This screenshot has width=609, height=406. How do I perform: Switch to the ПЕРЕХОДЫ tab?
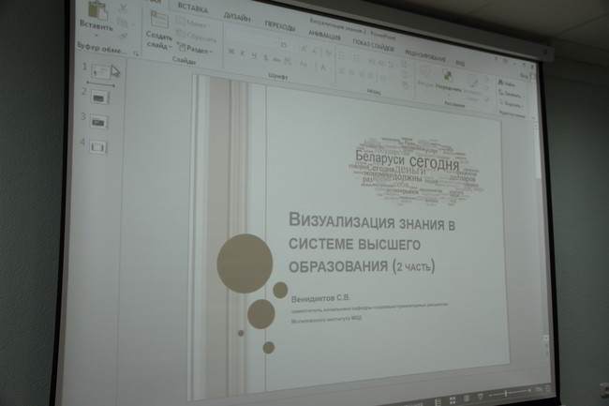click(280, 26)
